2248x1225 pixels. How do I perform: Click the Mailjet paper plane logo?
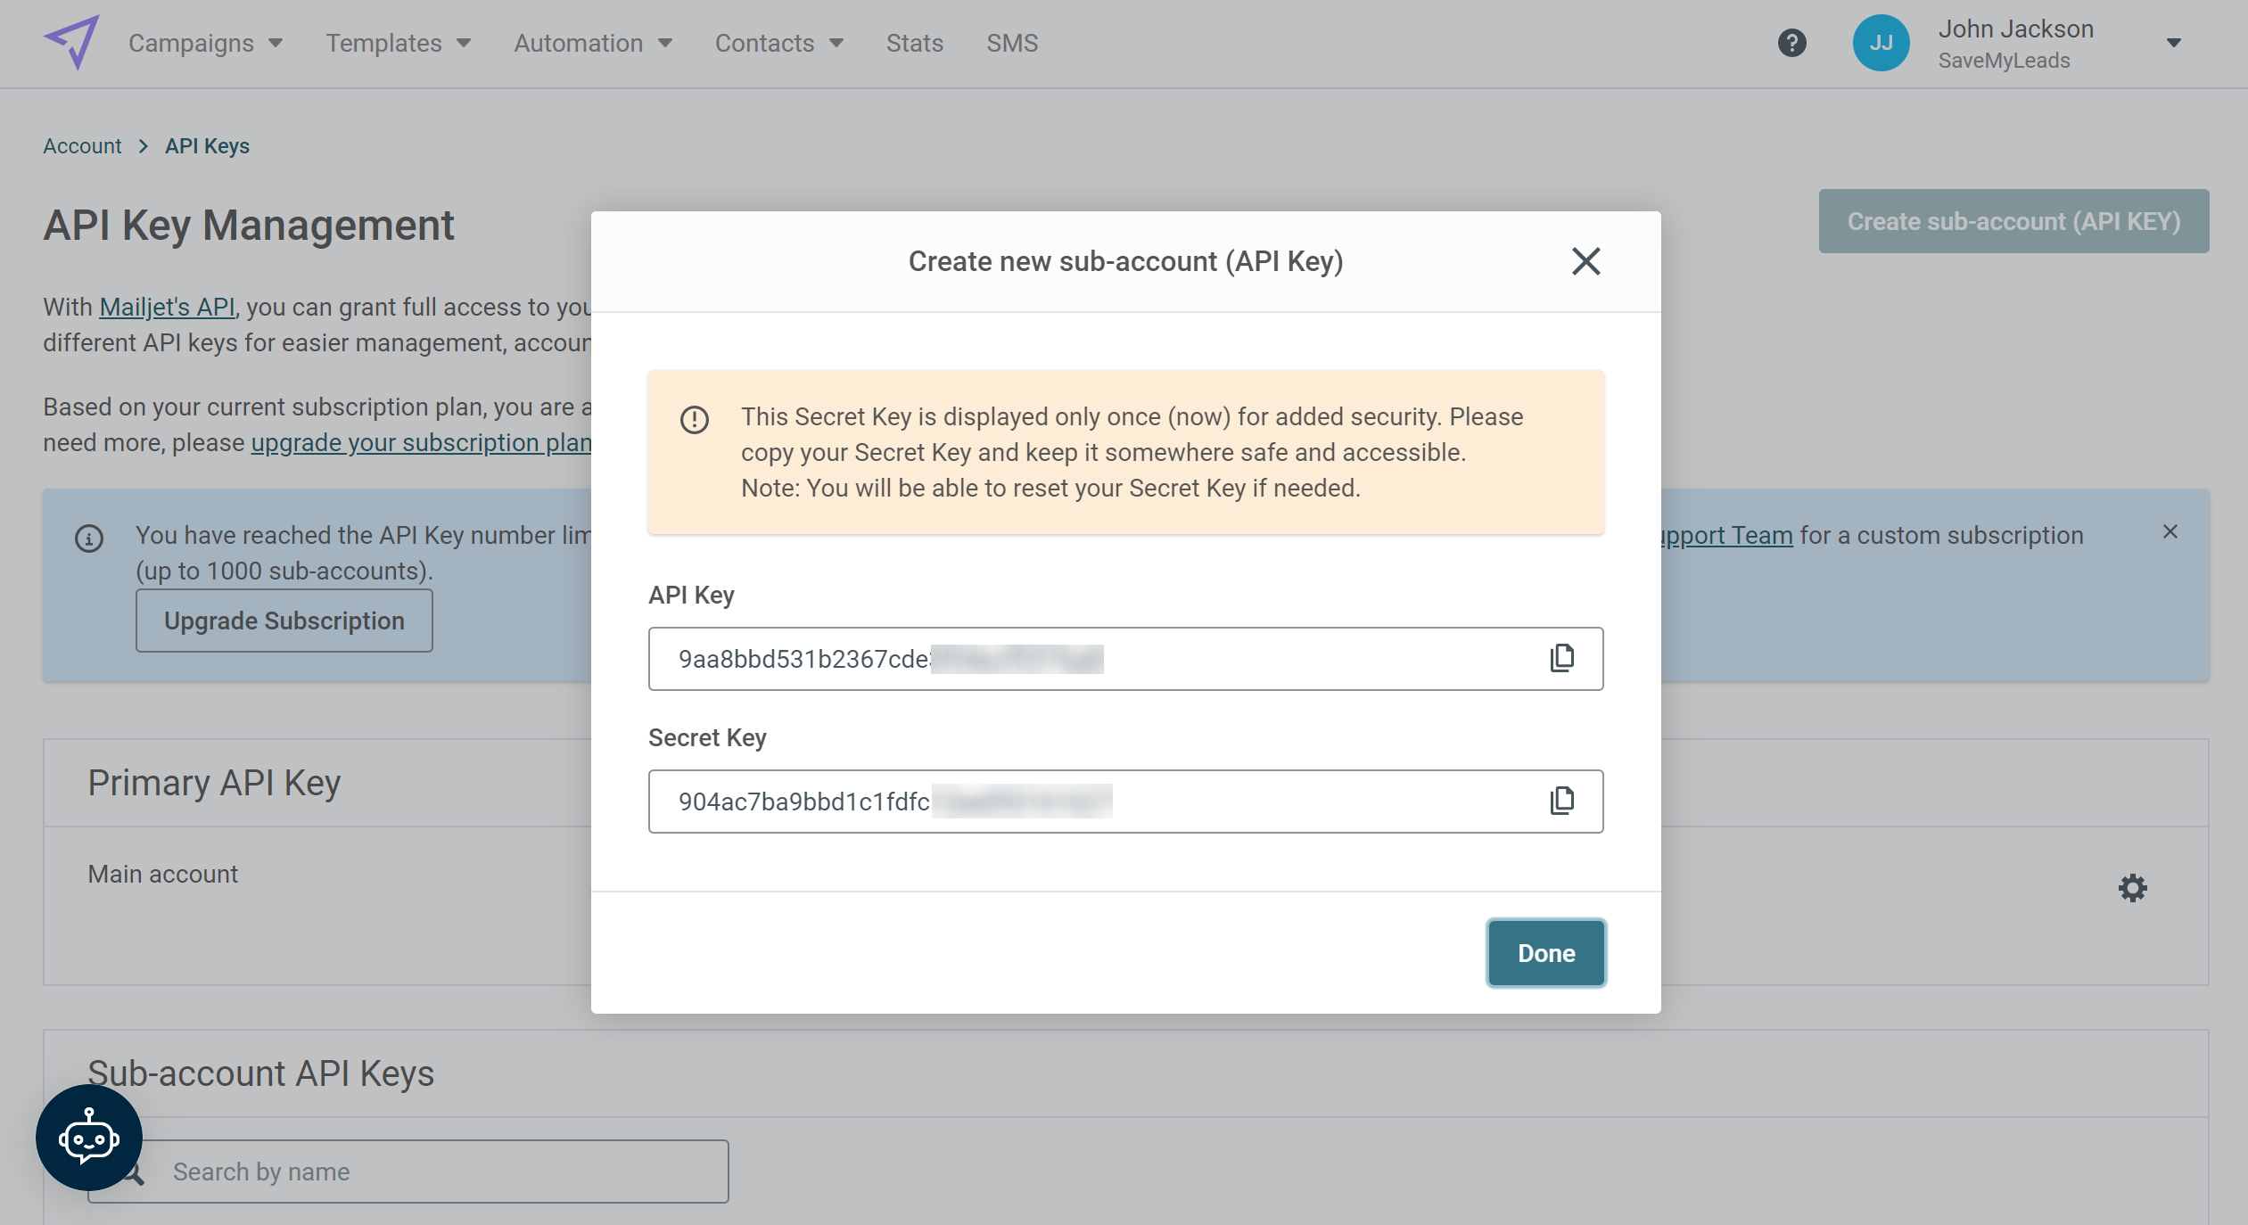pyautogui.click(x=71, y=42)
